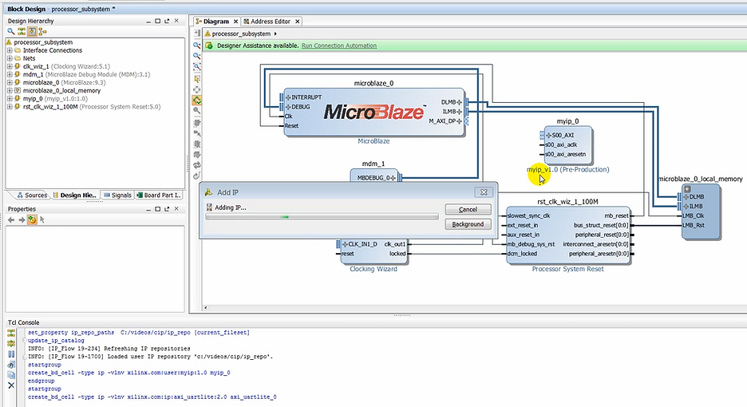Click the back arrow in Properties panel

pos(10,219)
